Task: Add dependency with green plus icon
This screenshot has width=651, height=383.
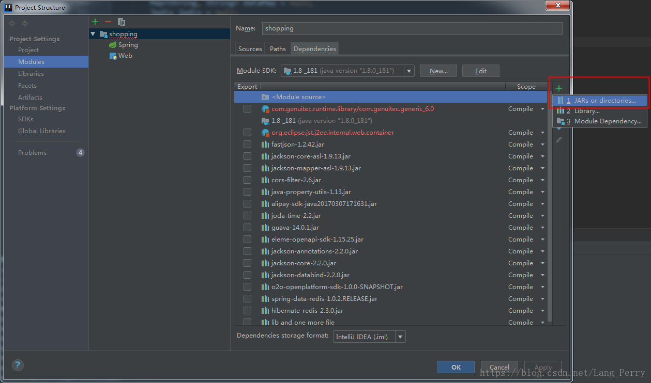Action: (x=558, y=88)
